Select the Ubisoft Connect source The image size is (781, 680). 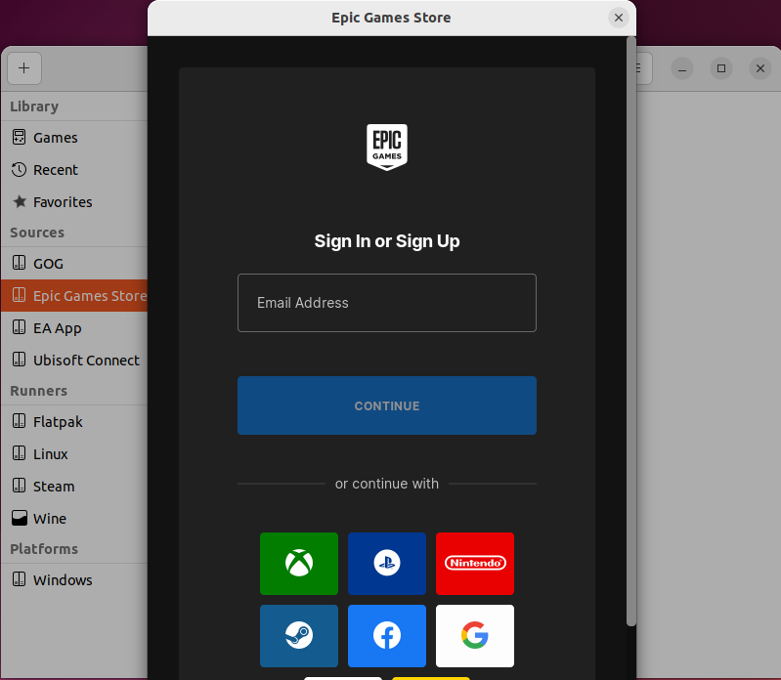(x=74, y=360)
